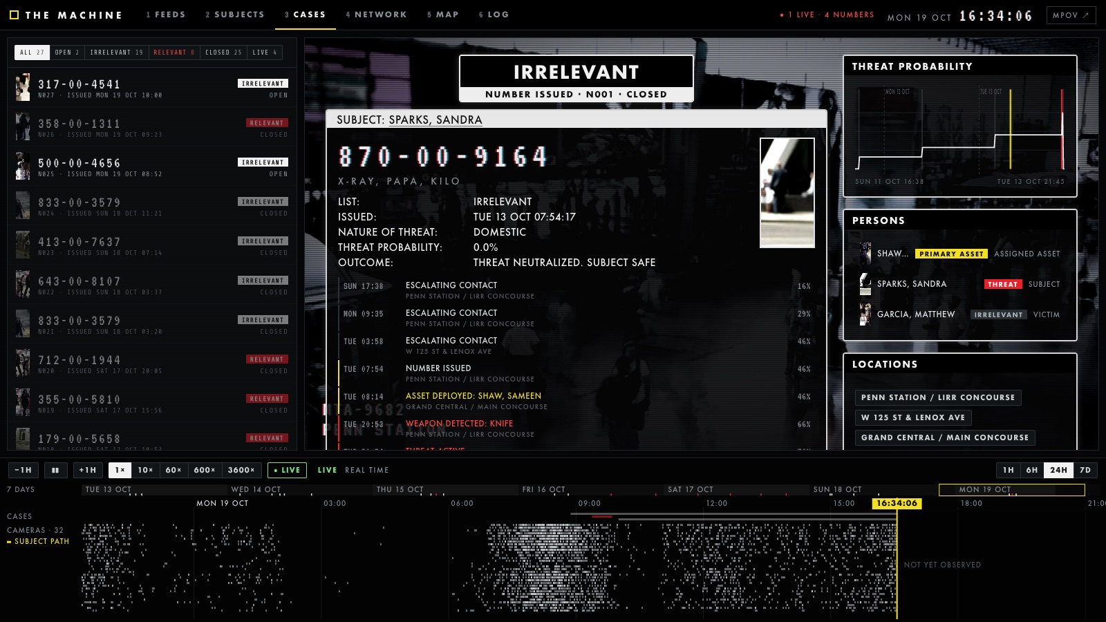Jump forward one hour with +1H

88,470
